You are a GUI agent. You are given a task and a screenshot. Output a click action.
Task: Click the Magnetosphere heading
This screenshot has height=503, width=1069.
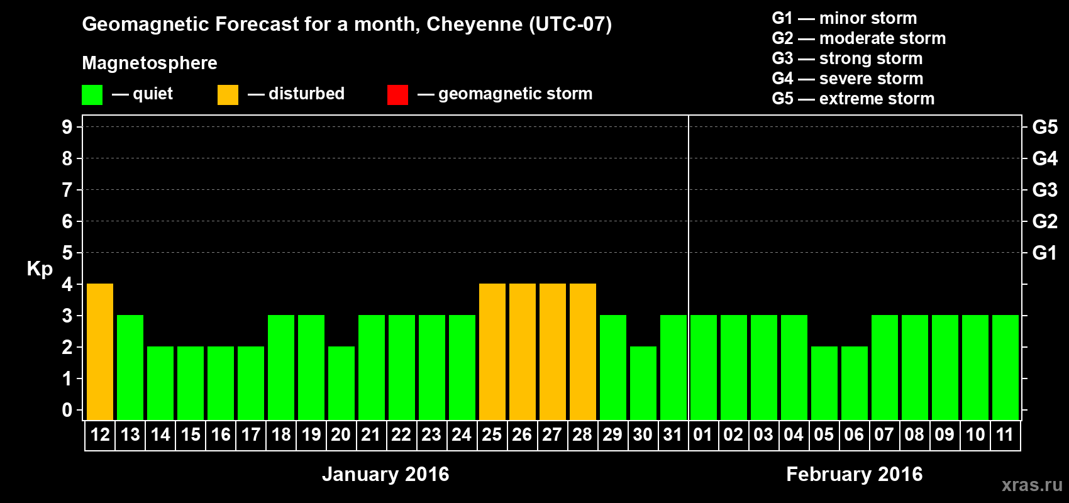tap(150, 63)
